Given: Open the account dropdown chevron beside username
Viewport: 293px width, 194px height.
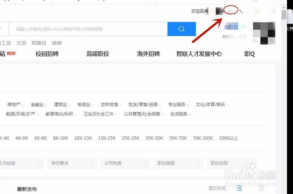Looking at the screenshot, I should [x=230, y=11].
